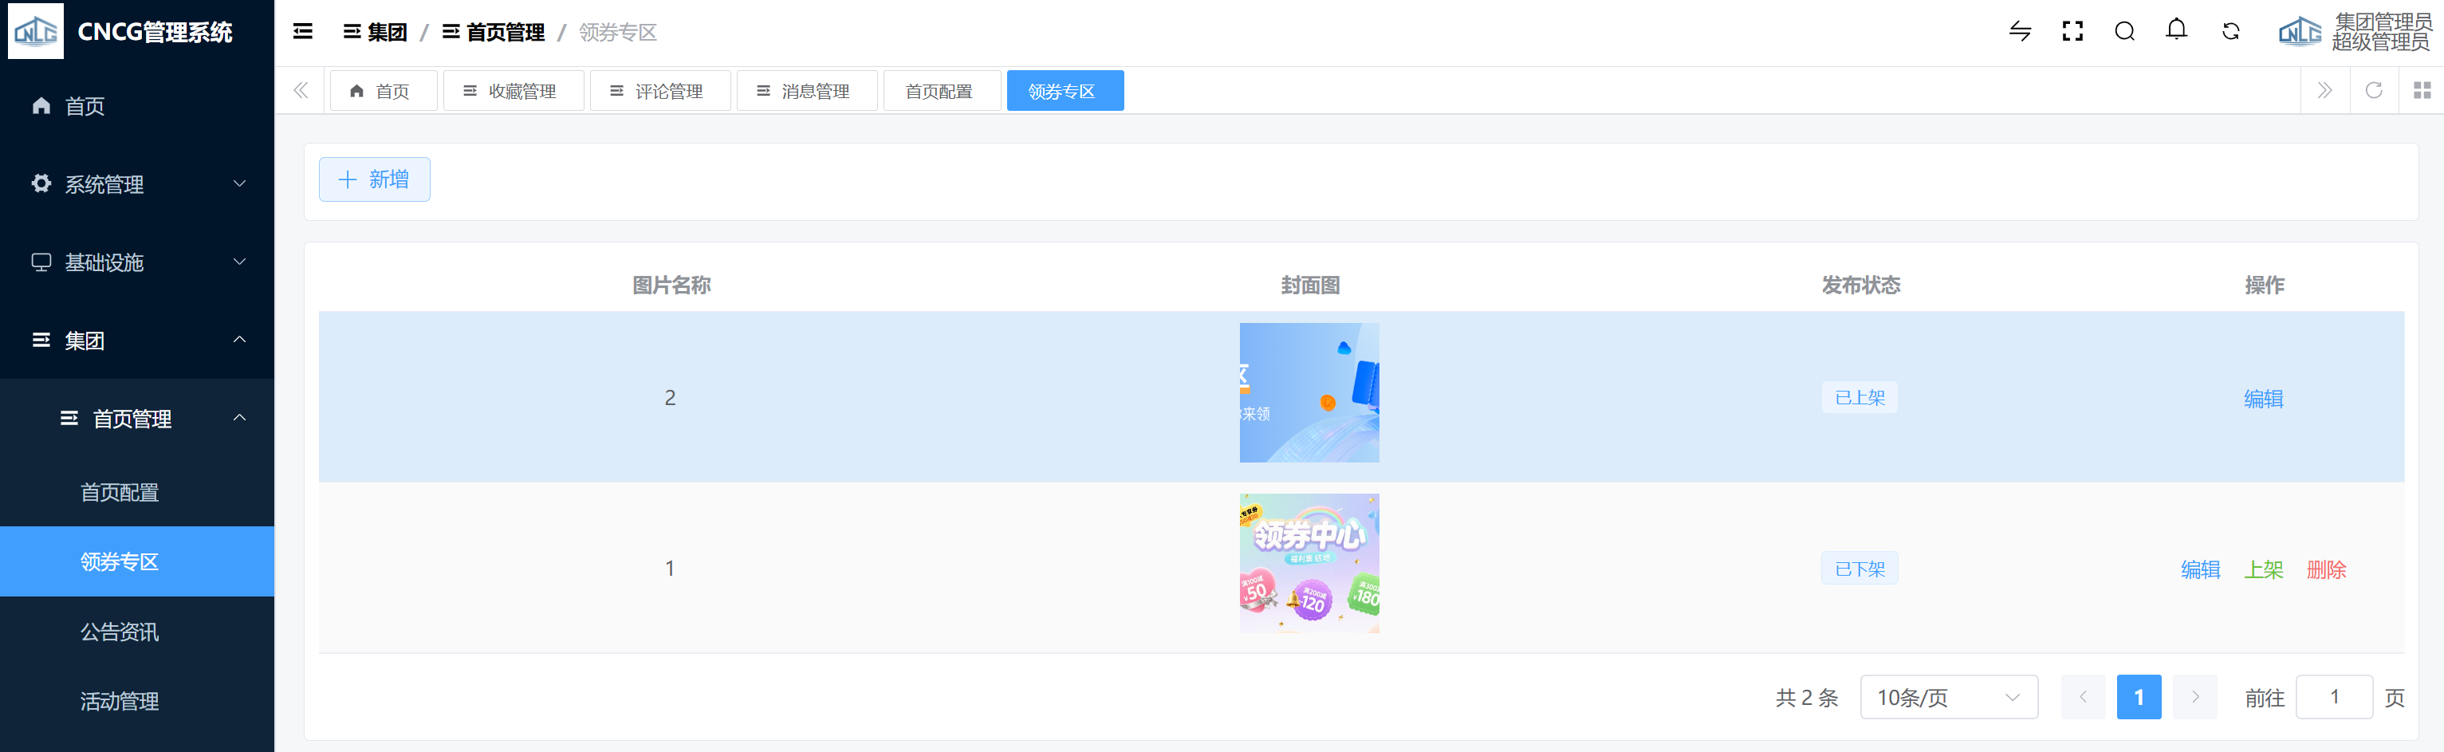
Task: Select 公告资讯 in the sidebar
Action: pos(120,632)
